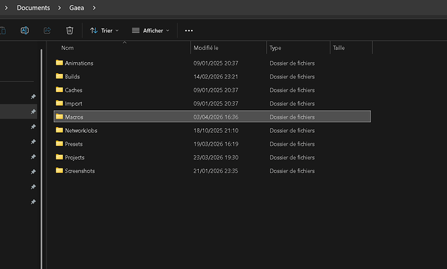Select the Projects folder icon

point(60,157)
